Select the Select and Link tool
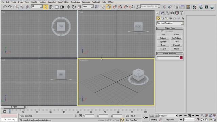This screenshot has width=217, height=122. (17, 7)
